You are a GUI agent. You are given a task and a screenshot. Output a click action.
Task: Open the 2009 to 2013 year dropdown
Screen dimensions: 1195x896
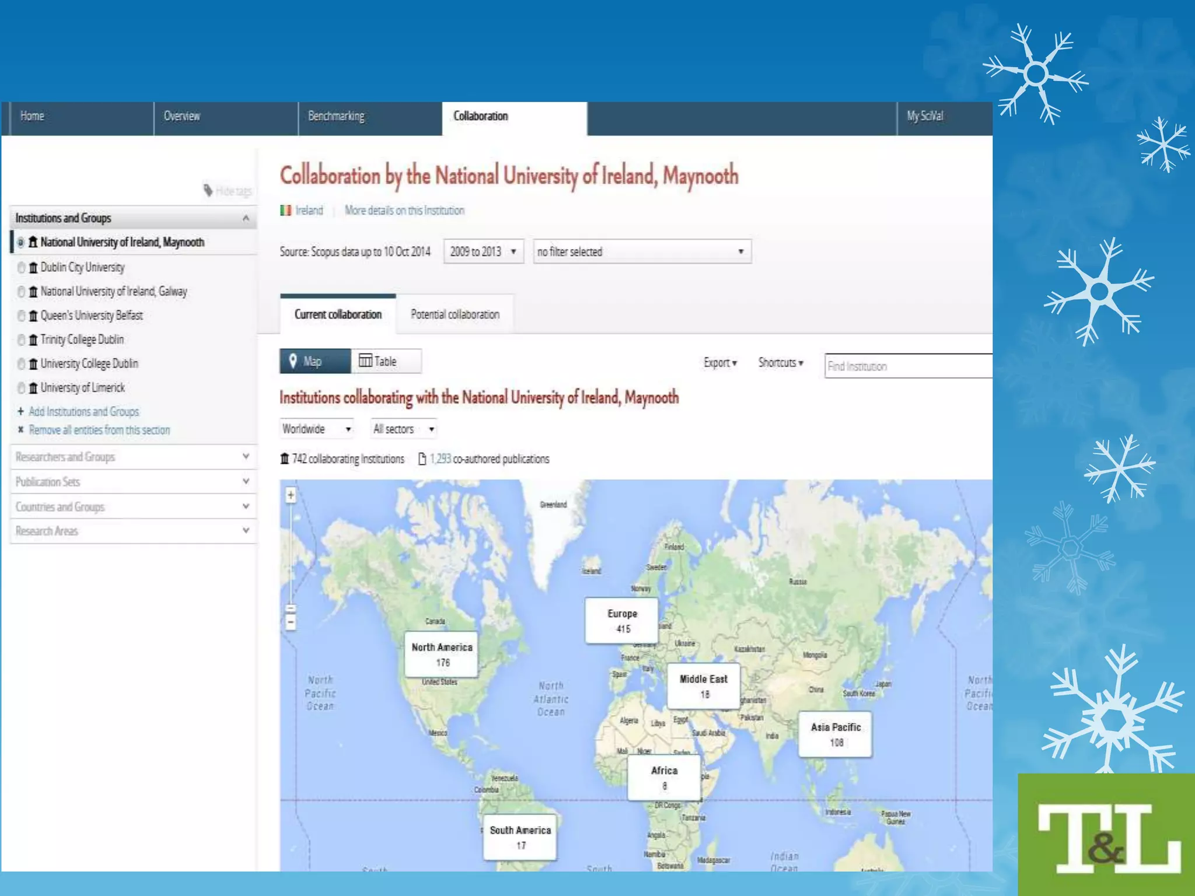point(483,251)
